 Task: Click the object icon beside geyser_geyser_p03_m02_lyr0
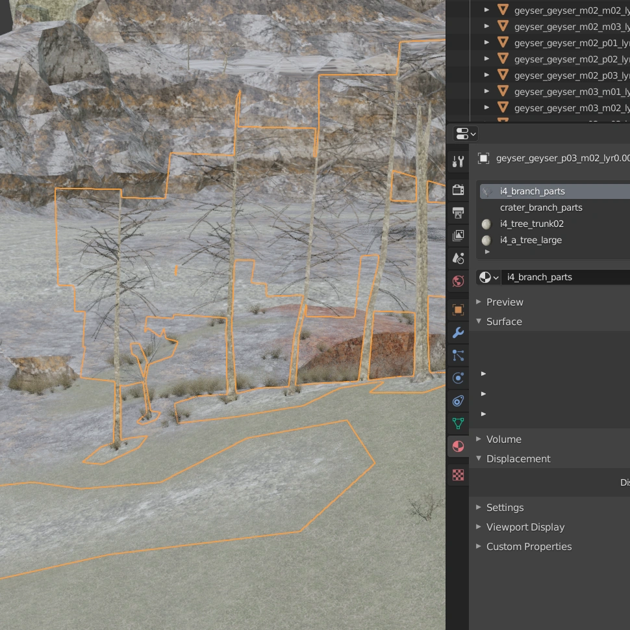[483, 158]
